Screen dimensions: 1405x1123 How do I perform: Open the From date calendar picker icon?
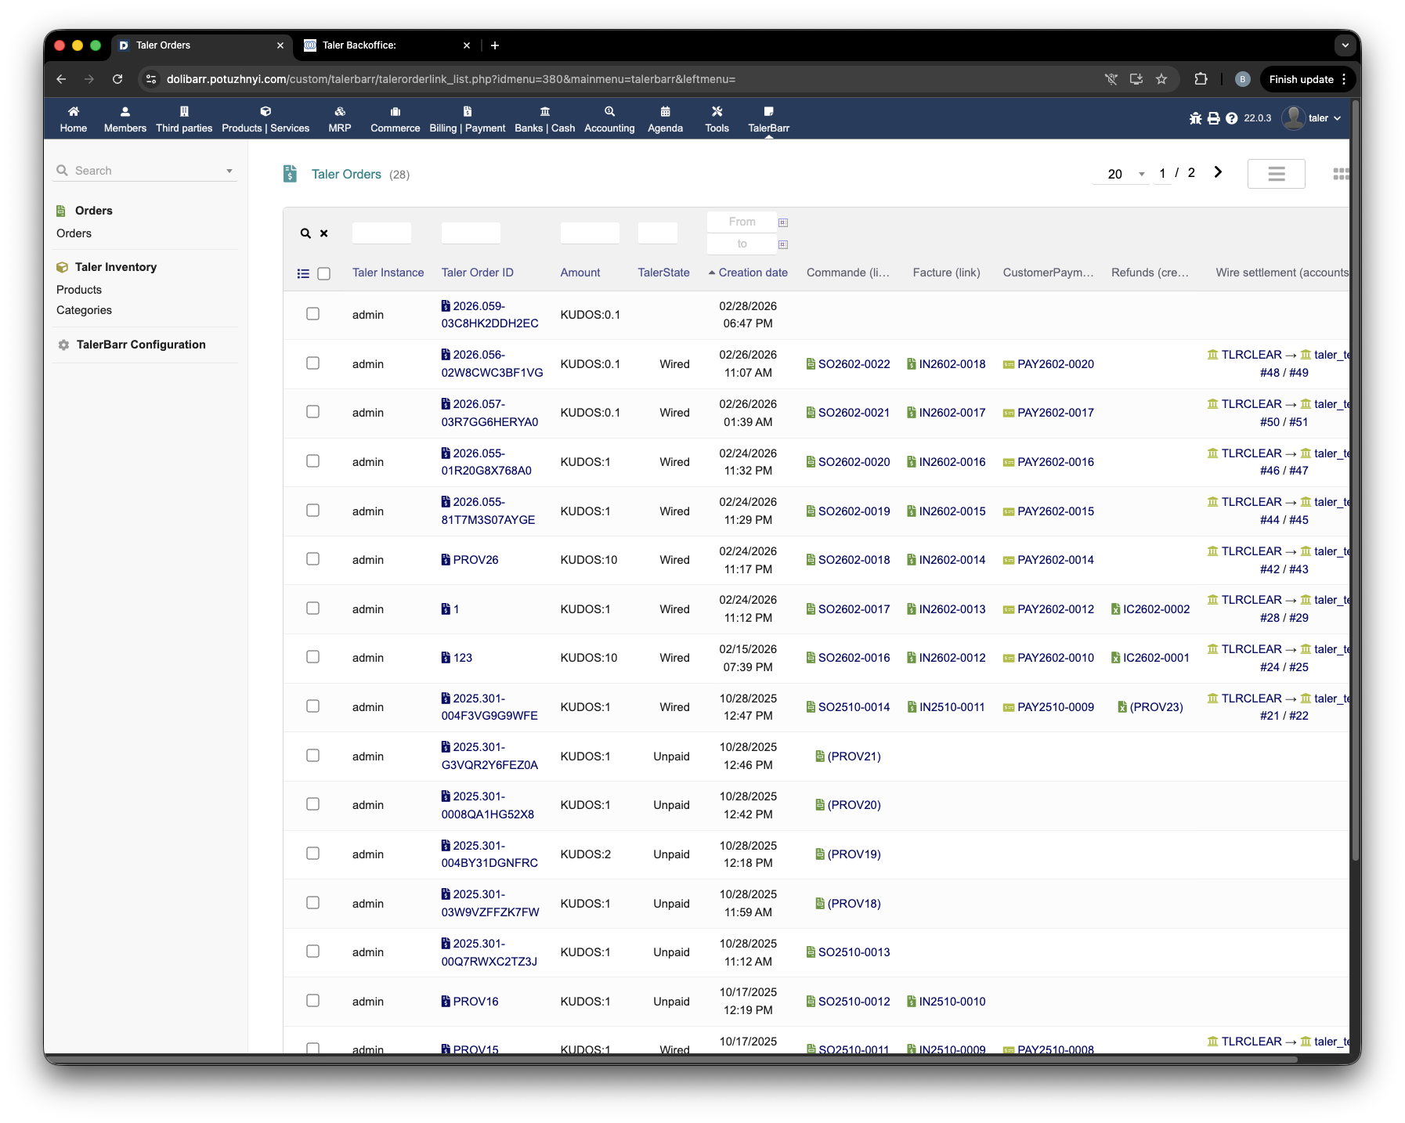(x=782, y=222)
